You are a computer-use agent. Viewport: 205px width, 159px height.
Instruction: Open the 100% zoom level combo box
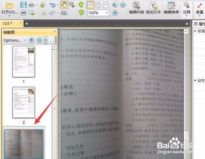pyautogui.click(x=98, y=13)
